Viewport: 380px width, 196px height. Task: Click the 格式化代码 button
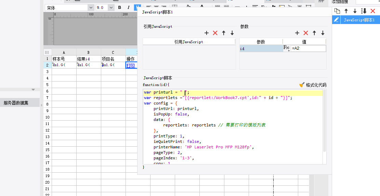[313, 85]
